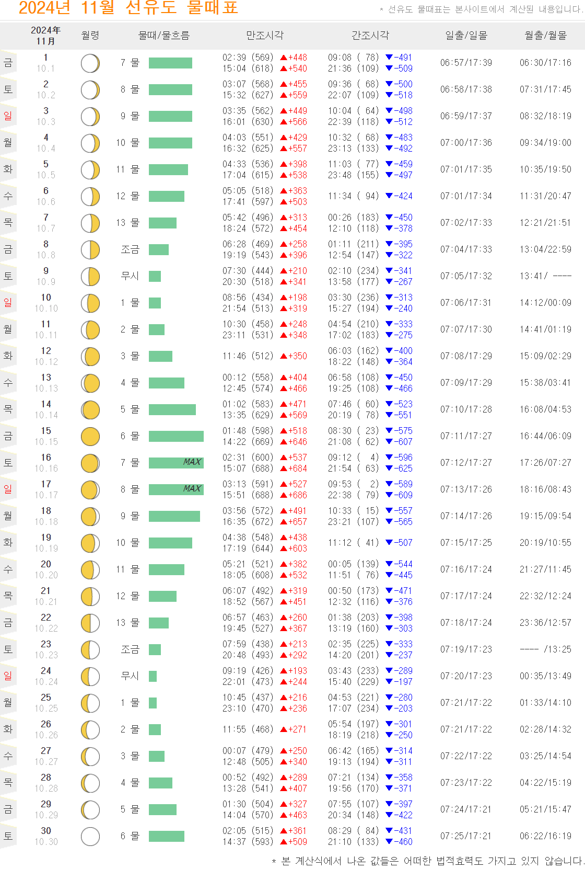The height and width of the screenshot is (869, 585).
Task: Select the moon icon for November 24
Action: [90, 677]
